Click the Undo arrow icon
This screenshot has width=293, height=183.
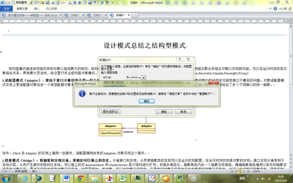95,3
